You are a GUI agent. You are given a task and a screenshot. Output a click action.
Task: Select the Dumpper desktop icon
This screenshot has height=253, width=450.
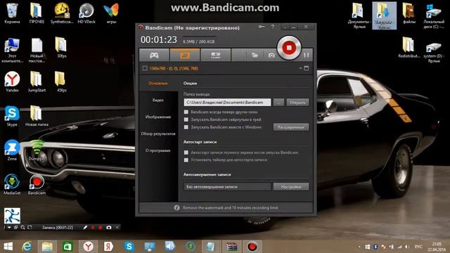(x=37, y=150)
